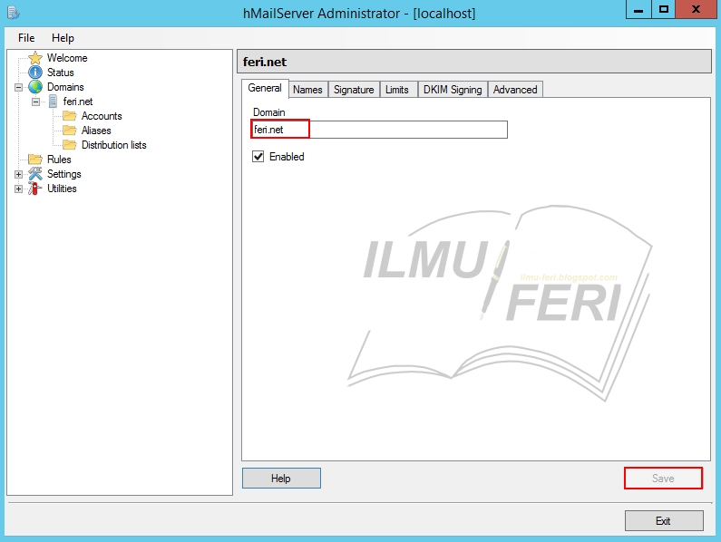721x542 pixels.
Task: Expand the Utilities tree node
Action: 18,189
